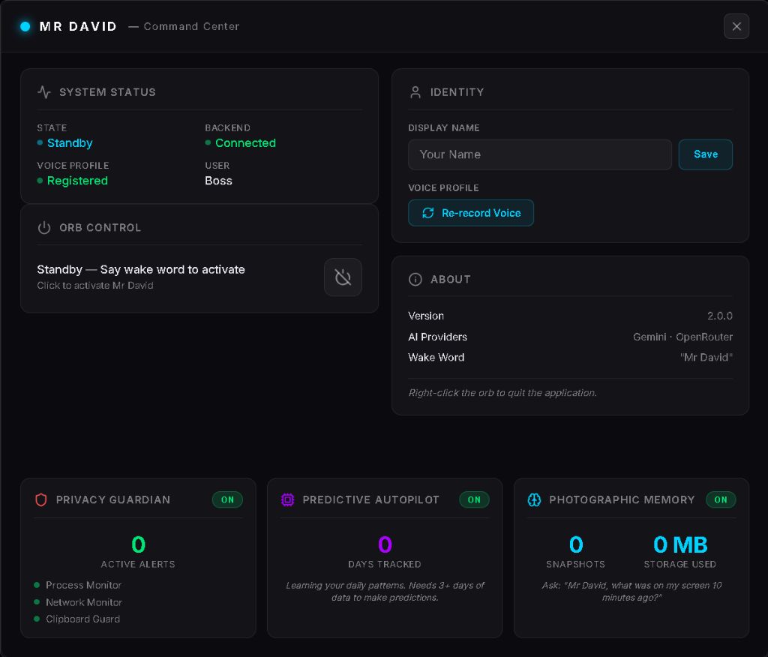Viewport: 768px width, 657px height.
Task: Click the version number 2.0.0
Action: 719,316
